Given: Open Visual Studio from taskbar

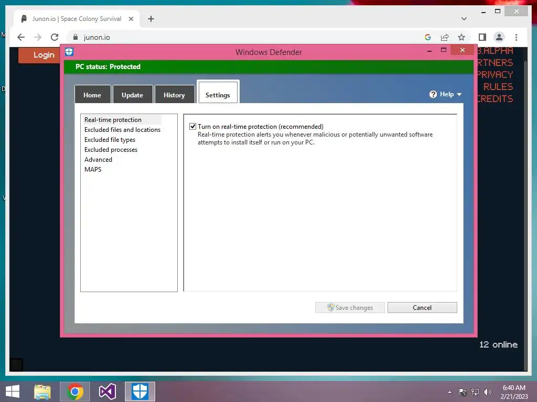Looking at the screenshot, I should [x=107, y=392].
